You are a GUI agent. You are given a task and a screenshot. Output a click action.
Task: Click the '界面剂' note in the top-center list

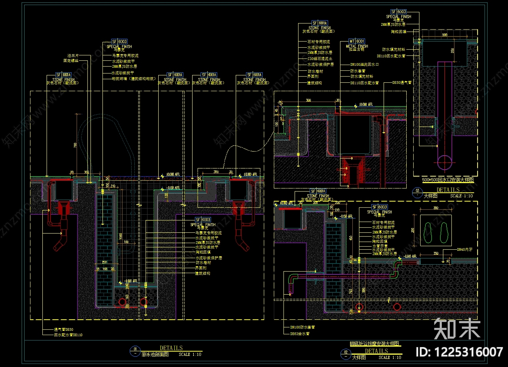click(313, 77)
